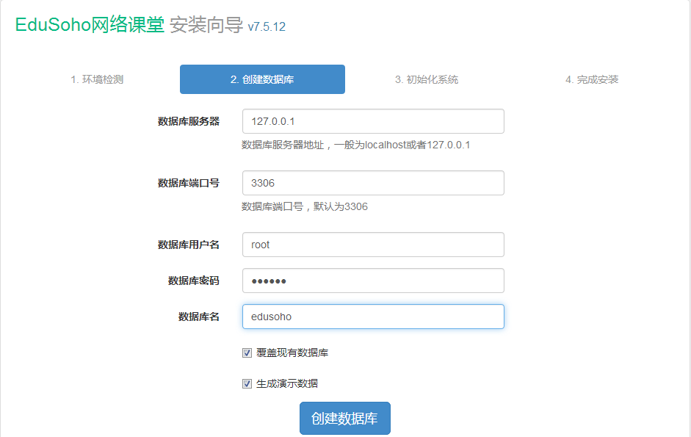This screenshot has height=437, width=691.
Task: Select the database name field showing edusoho
Action: pos(372,316)
